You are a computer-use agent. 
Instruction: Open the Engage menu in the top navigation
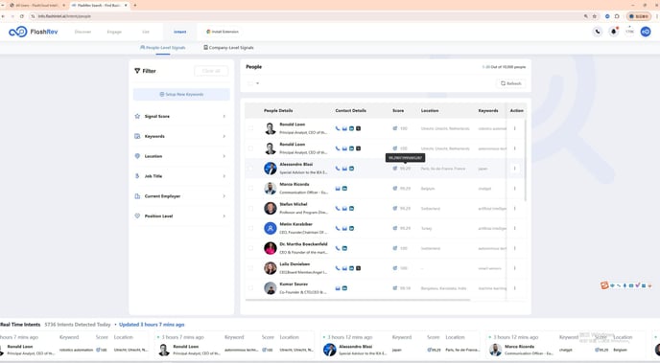click(x=114, y=32)
